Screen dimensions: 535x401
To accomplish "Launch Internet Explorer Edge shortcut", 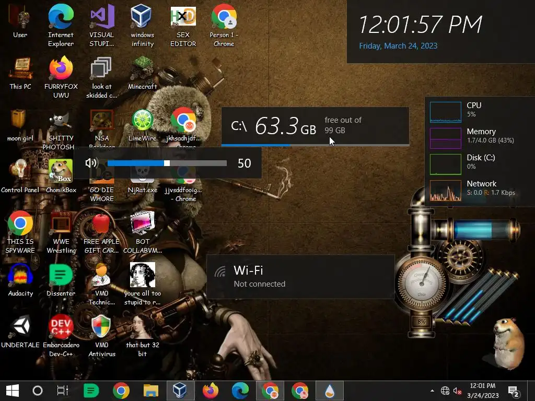I will [x=61, y=26].
